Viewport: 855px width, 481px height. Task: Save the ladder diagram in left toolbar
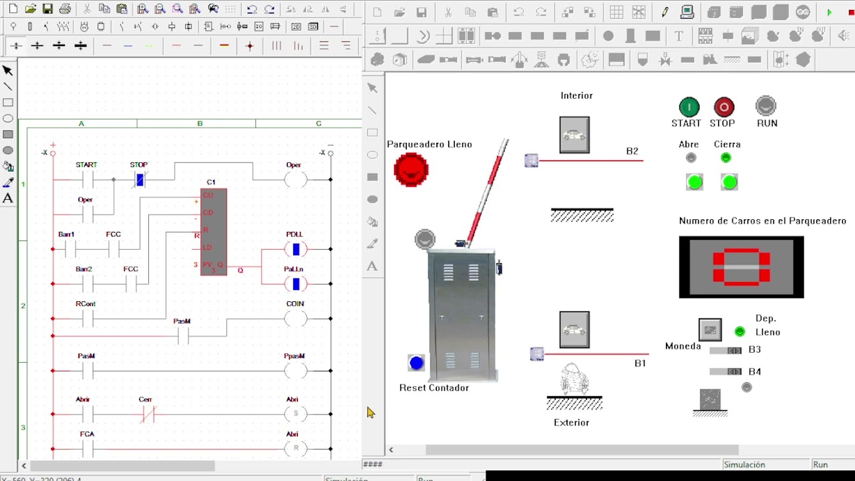[x=47, y=9]
